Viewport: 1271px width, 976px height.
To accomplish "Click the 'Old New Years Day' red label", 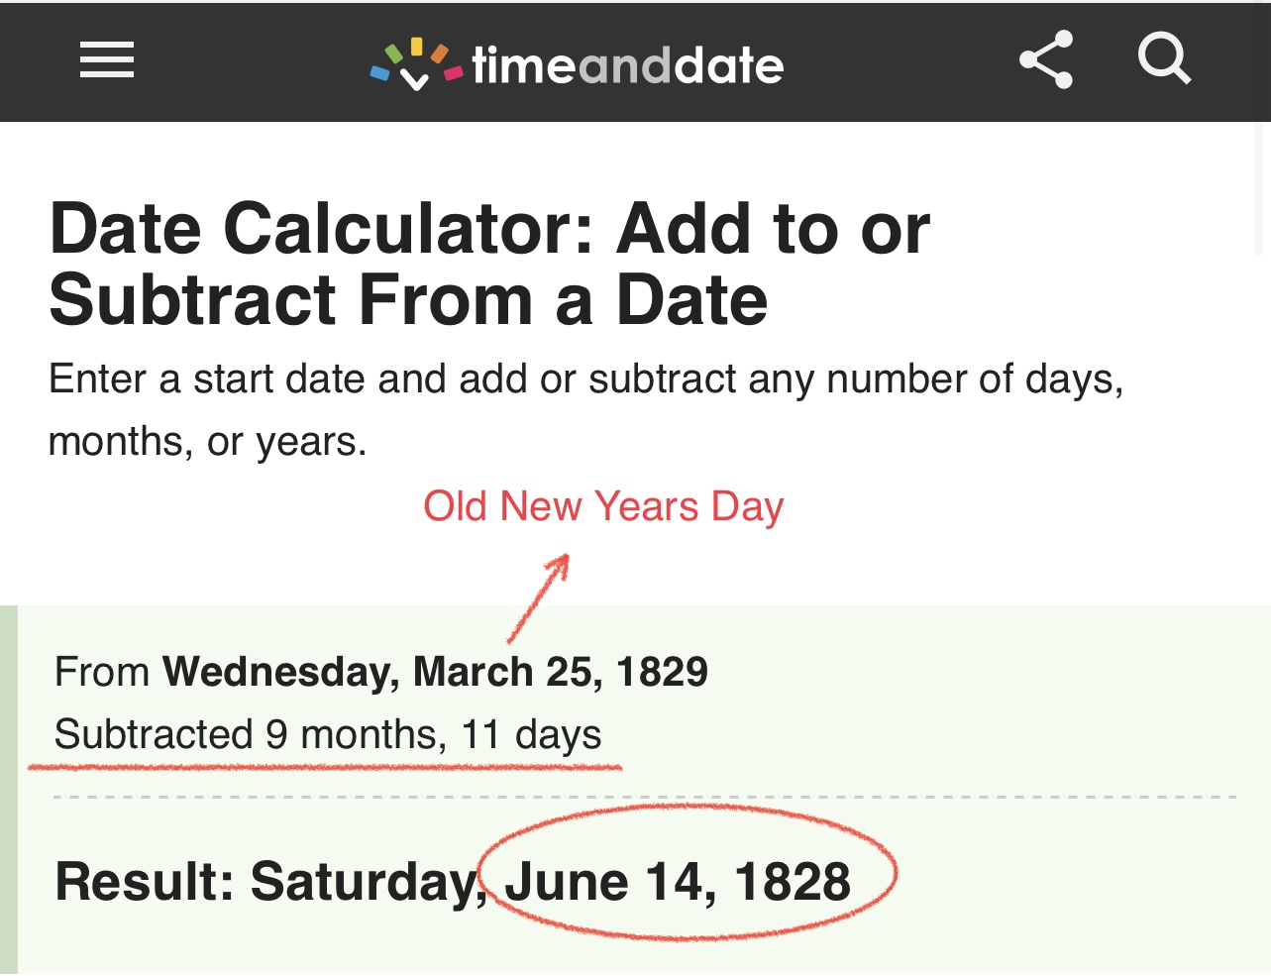I will (603, 506).
